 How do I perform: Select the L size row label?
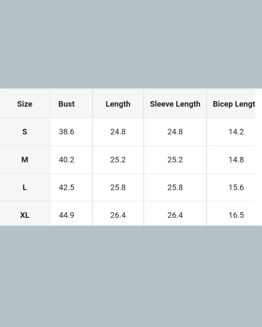(x=25, y=187)
